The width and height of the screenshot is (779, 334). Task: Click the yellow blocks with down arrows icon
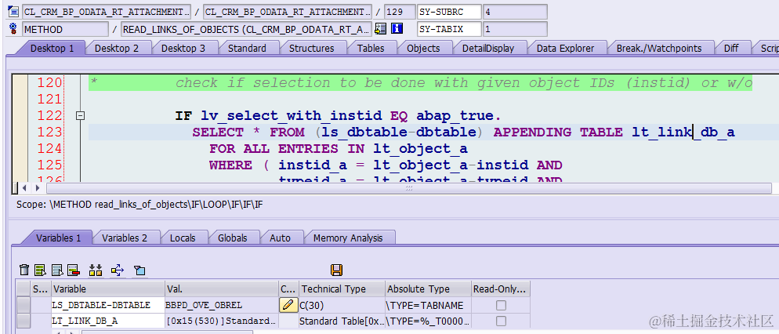[96, 270]
